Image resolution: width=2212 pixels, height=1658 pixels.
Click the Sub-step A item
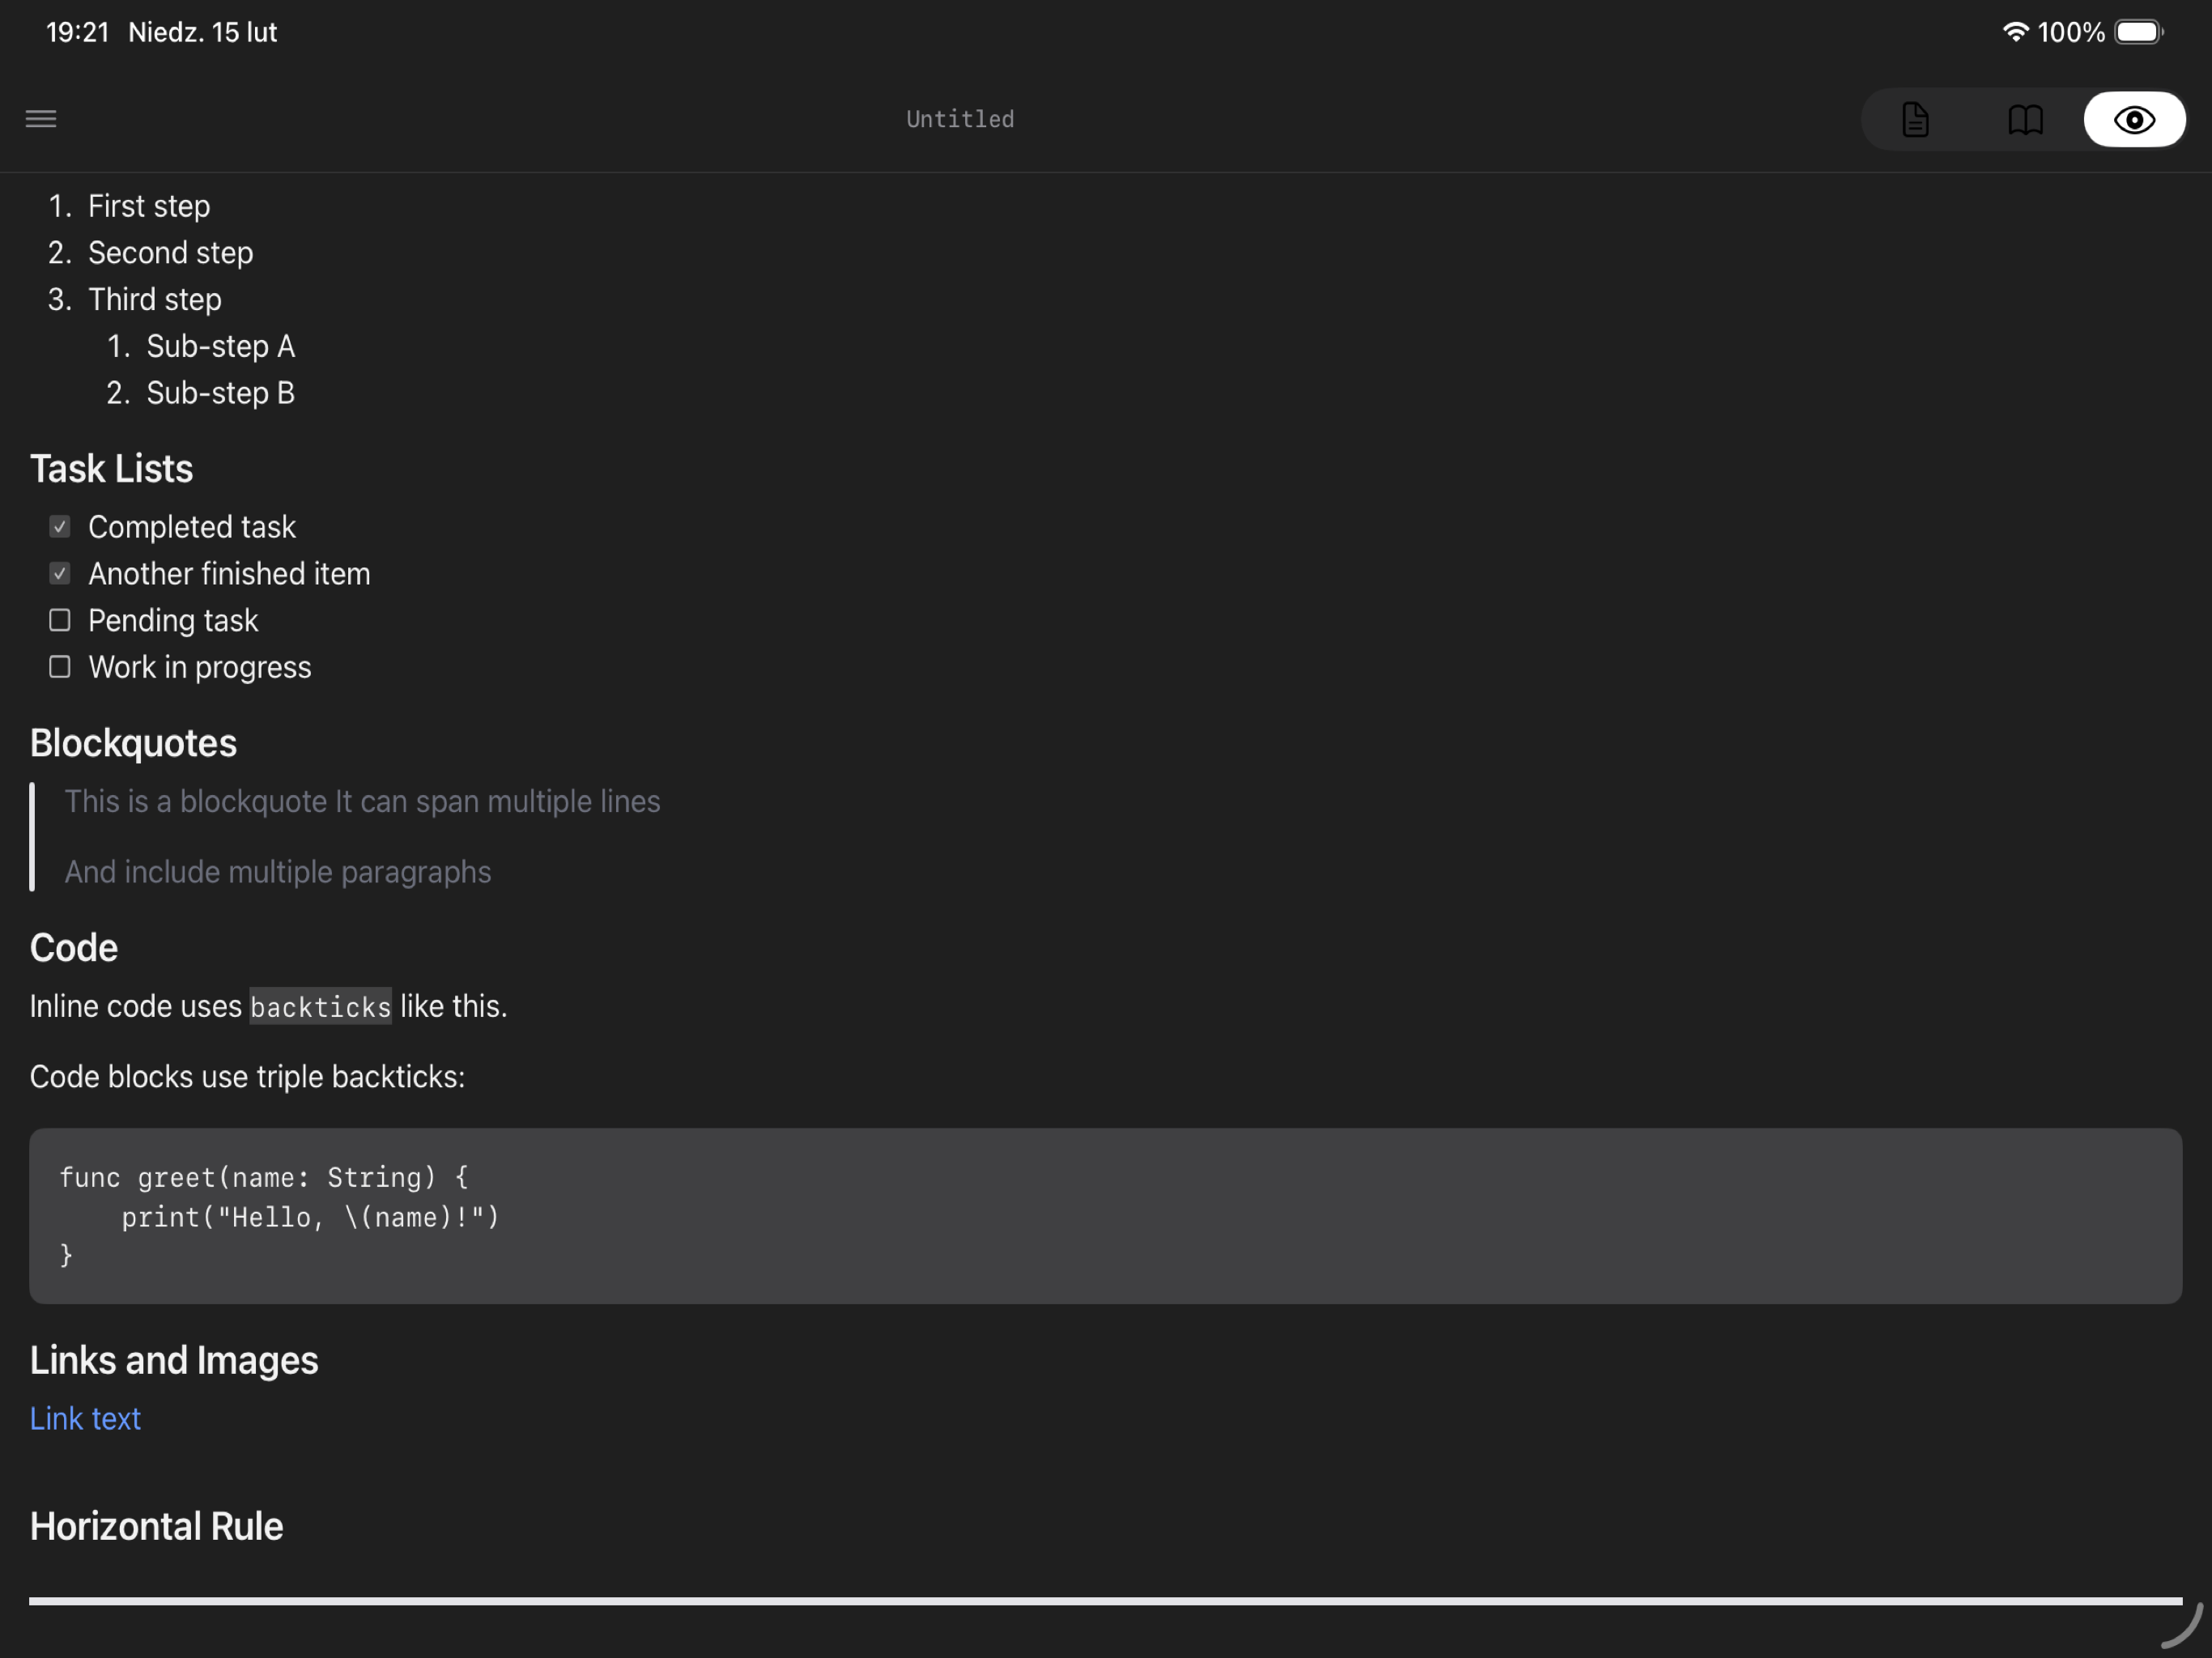pos(220,346)
